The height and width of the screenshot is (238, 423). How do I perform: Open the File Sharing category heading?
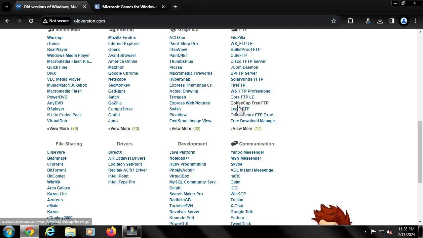(x=69, y=144)
